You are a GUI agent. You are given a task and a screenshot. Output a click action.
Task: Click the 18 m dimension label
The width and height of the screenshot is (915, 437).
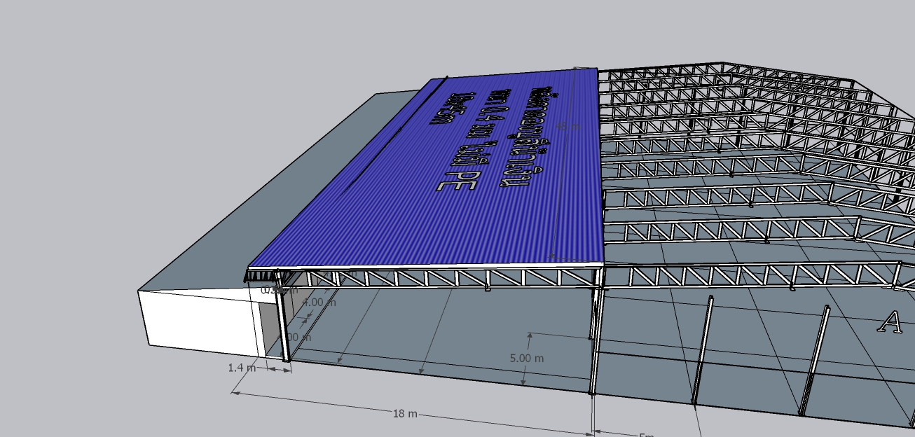pyautogui.click(x=404, y=414)
